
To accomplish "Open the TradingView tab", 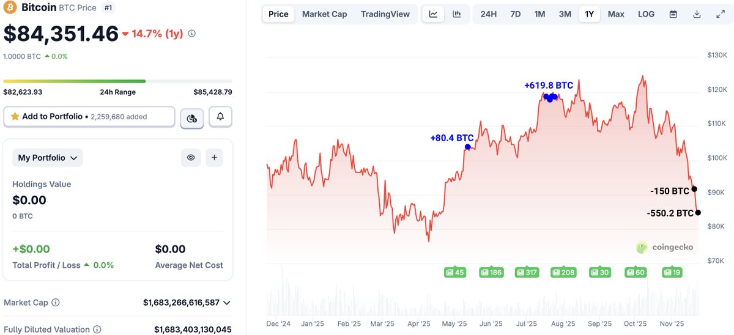I will coord(385,14).
